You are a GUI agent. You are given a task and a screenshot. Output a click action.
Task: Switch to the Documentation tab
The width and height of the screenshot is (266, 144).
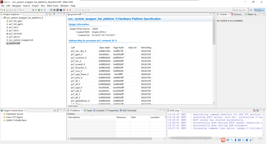237,14
